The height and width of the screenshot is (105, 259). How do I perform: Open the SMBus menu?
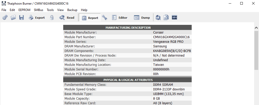[x=39, y=10]
